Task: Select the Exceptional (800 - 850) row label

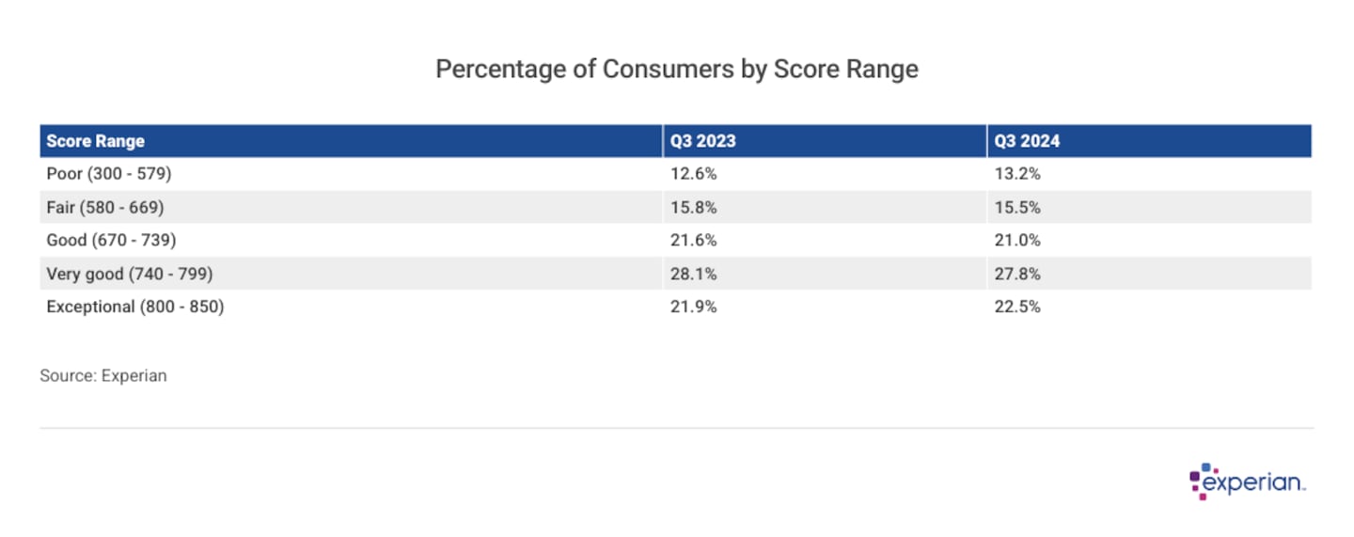Action: pyautogui.click(x=135, y=306)
